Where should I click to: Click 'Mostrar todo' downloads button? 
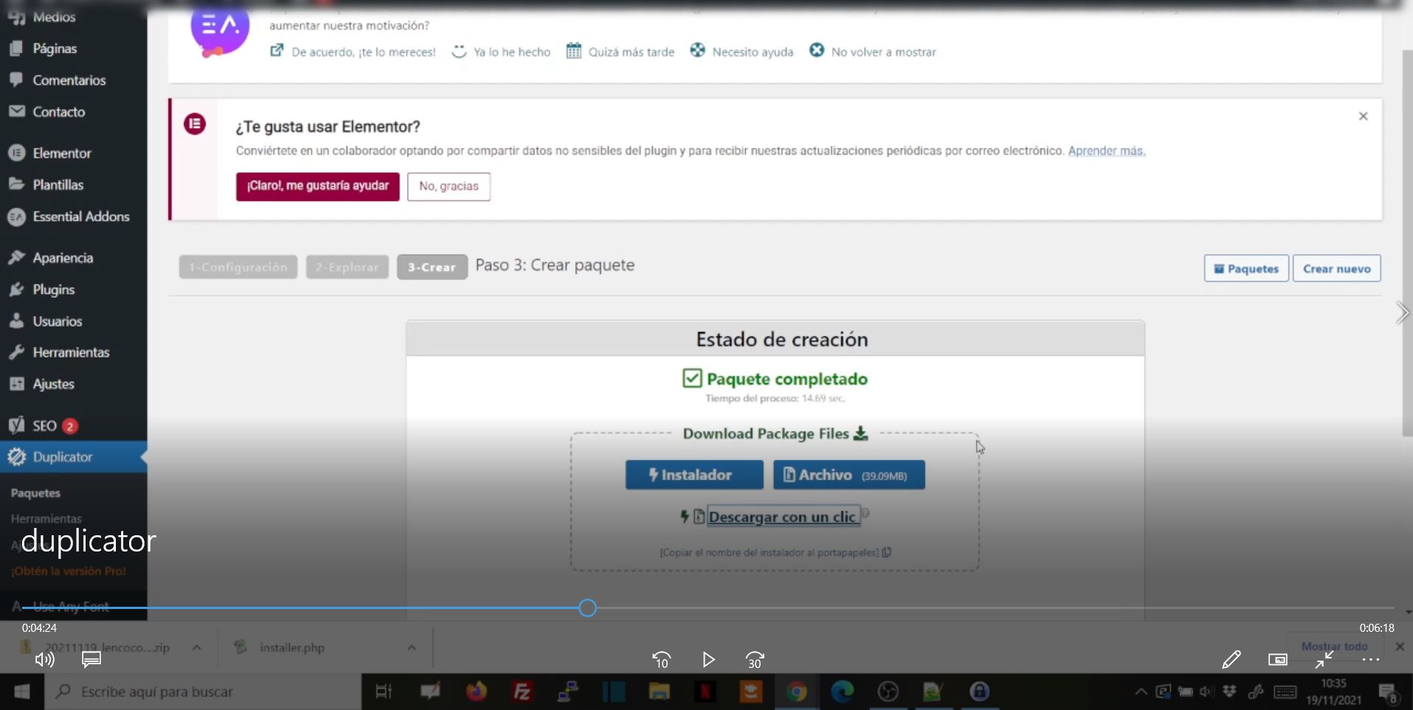(x=1334, y=646)
